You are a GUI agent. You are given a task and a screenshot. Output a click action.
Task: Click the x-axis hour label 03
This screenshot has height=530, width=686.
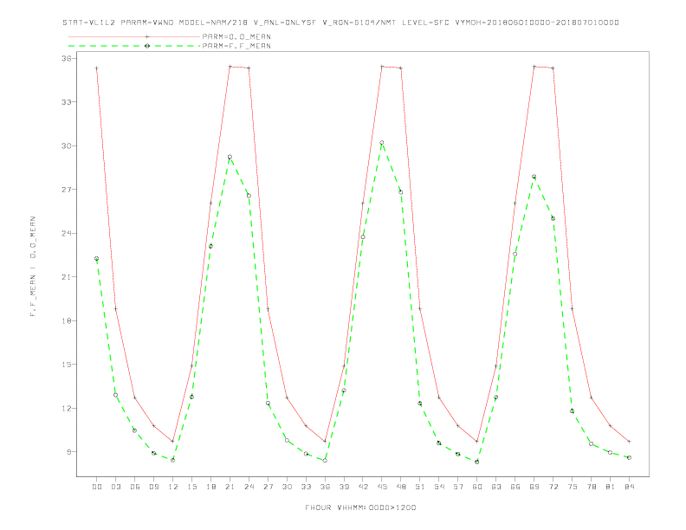(115, 487)
